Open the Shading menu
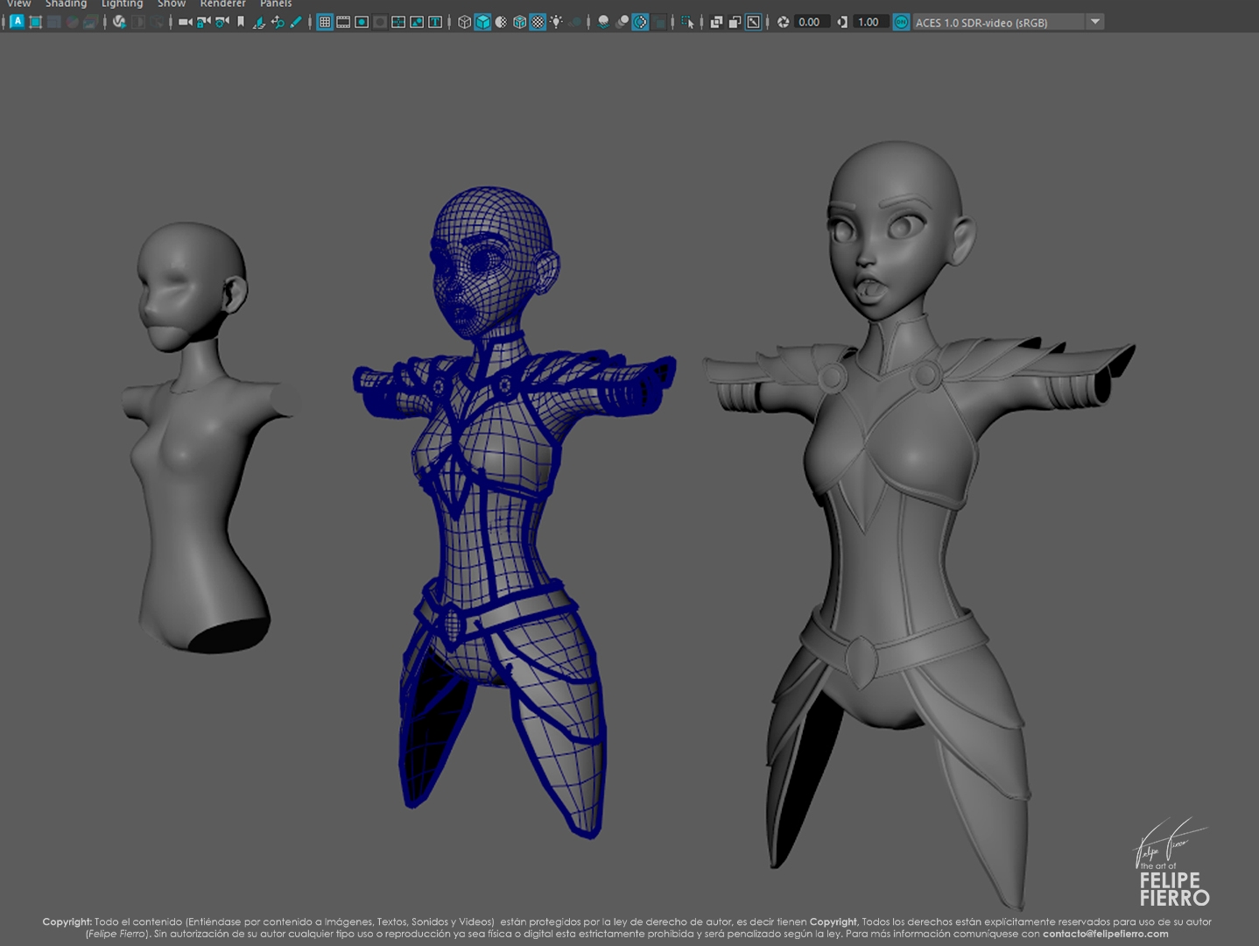The width and height of the screenshot is (1259, 946). pos(66,4)
